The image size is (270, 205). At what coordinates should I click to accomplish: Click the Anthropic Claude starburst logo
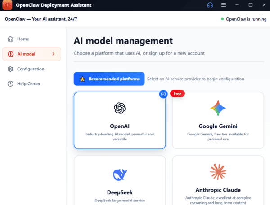pyautogui.click(x=218, y=172)
